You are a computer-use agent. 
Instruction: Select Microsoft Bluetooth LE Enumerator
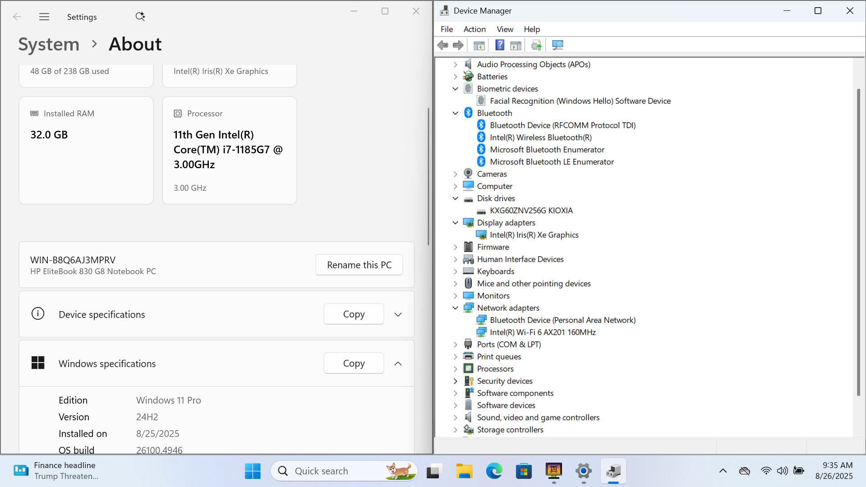[552, 162]
